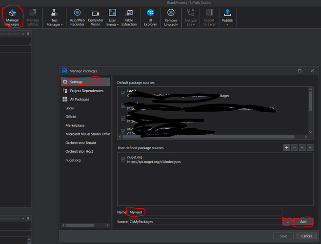Toggle the first default package source checkbox
The image size is (321, 244).
(x=123, y=93)
